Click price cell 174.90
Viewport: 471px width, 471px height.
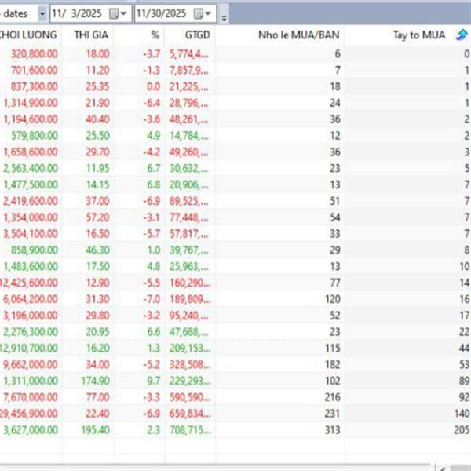coord(95,381)
